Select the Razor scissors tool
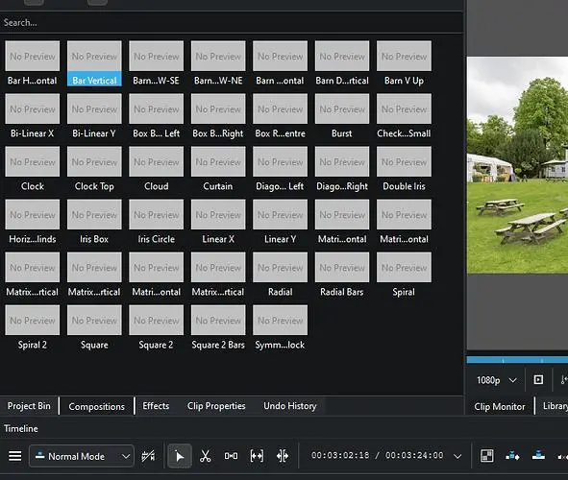 point(205,456)
